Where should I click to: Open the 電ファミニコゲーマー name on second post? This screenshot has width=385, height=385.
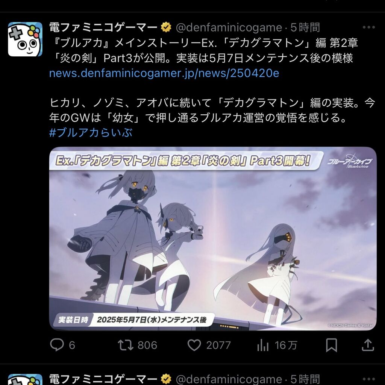pyautogui.click(x=103, y=379)
